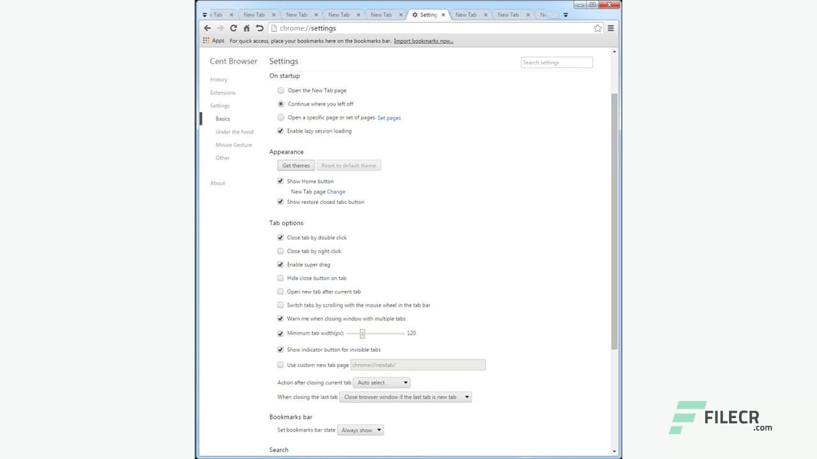Adjust the minimum tab width slider
The width and height of the screenshot is (817, 459).
[362, 333]
